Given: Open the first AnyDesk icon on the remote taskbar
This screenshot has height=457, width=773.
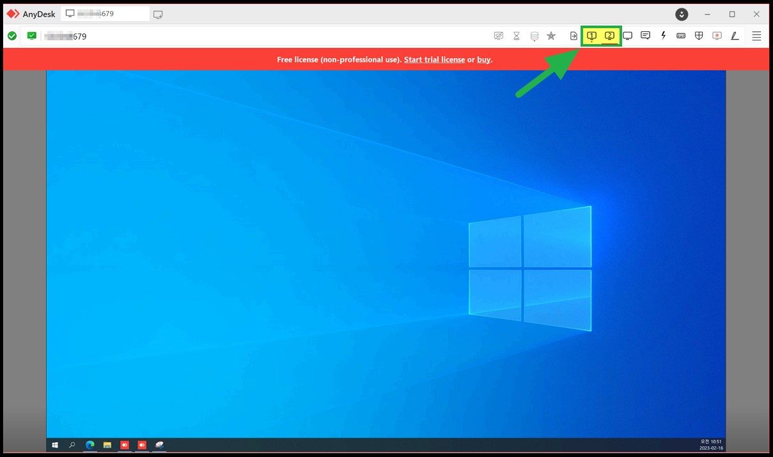Looking at the screenshot, I should point(125,445).
